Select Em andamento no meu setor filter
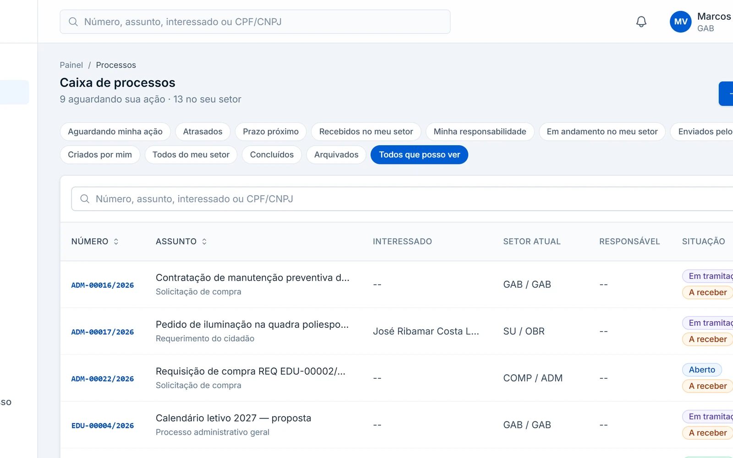Screen dimensions: 733x458 [x=602, y=131]
